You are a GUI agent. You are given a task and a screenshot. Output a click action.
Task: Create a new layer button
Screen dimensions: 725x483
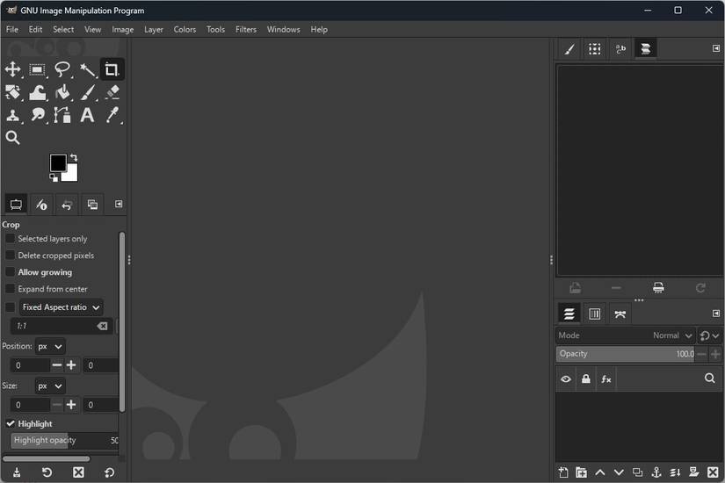click(x=563, y=472)
